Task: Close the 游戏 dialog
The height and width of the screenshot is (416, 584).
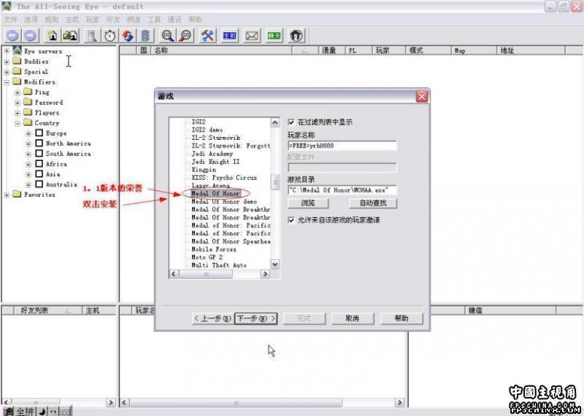Action: click(x=422, y=96)
